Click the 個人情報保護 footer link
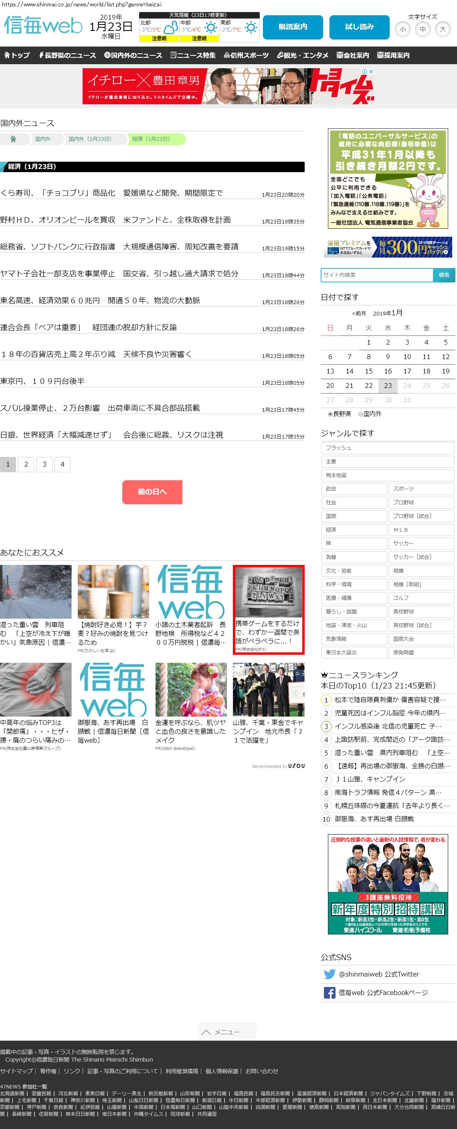This screenshot has height=1129, width=457. pos(222,1071)
